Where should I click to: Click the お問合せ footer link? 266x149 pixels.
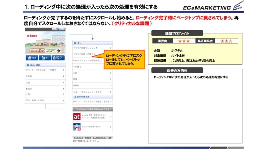coord(88,138)
